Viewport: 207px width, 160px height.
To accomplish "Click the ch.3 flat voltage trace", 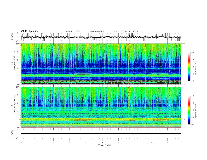I will point(101,134).
